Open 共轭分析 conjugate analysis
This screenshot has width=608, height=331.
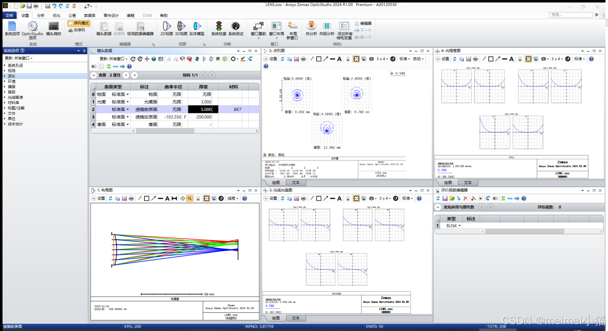tap(327, 29)
